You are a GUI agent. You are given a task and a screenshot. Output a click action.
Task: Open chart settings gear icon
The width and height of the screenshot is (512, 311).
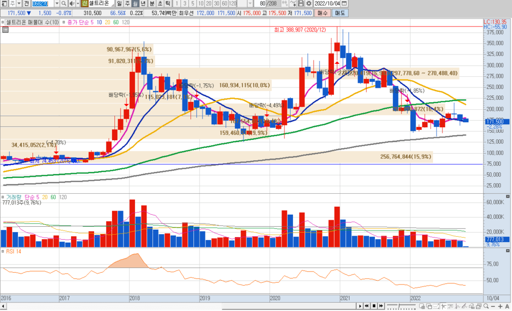point(308,3)
